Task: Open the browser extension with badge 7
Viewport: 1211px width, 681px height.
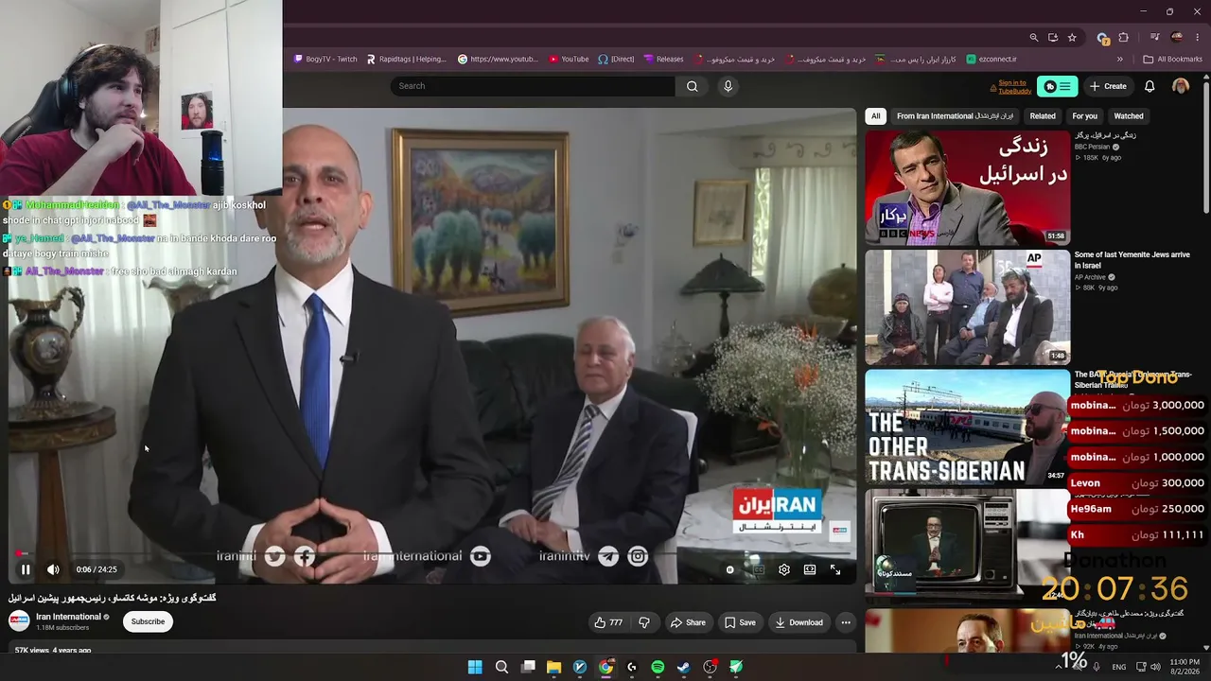Action: point(1102,38)
